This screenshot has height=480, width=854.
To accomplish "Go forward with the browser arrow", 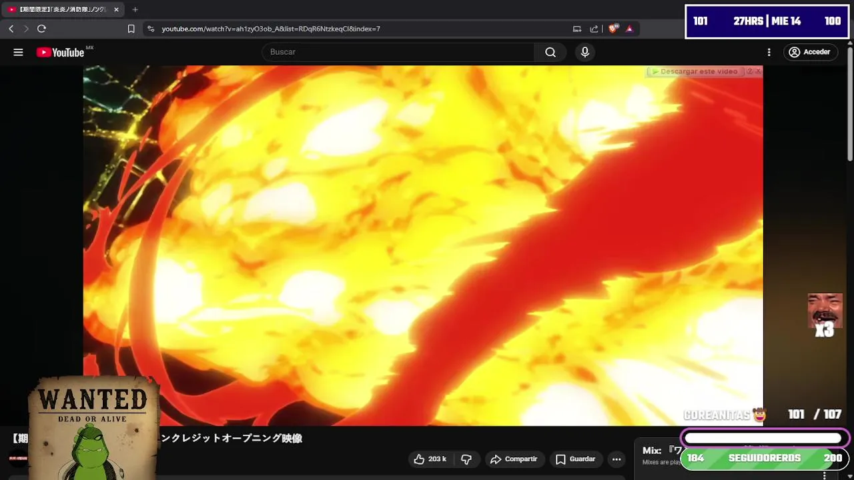I will pyautogui.click(x=26, y=29).
